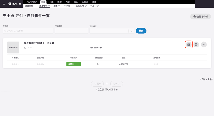Click the blue 検索 button
The width and height of the screenshot is (214, 116).
click(141, 31)
